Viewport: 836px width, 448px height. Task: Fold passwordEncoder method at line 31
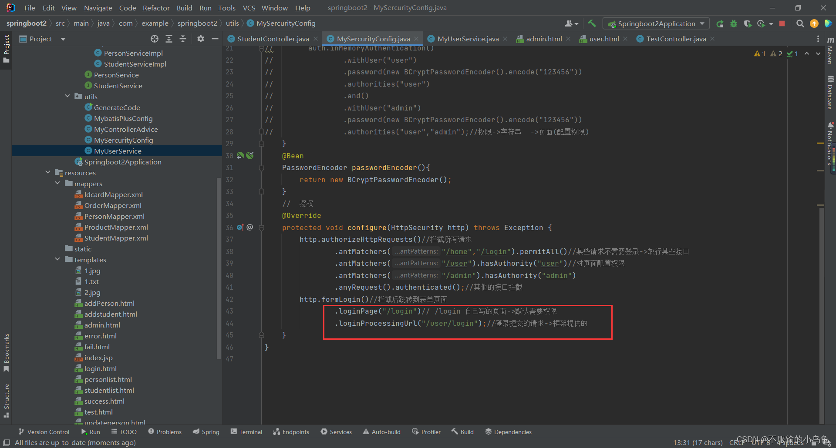click(261, 167)
